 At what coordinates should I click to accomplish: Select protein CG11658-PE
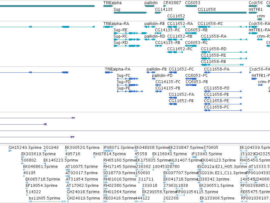coord(216,101)
